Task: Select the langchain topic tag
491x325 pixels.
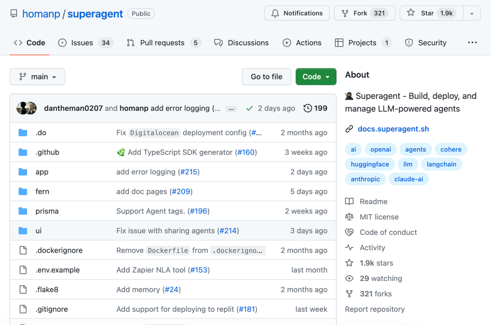Action: [441, 164]
